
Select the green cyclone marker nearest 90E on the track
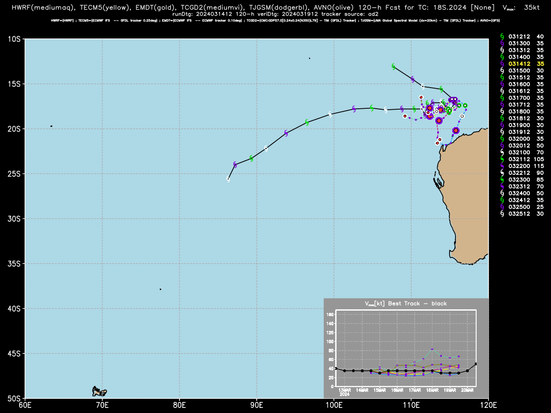click(251, 158)
